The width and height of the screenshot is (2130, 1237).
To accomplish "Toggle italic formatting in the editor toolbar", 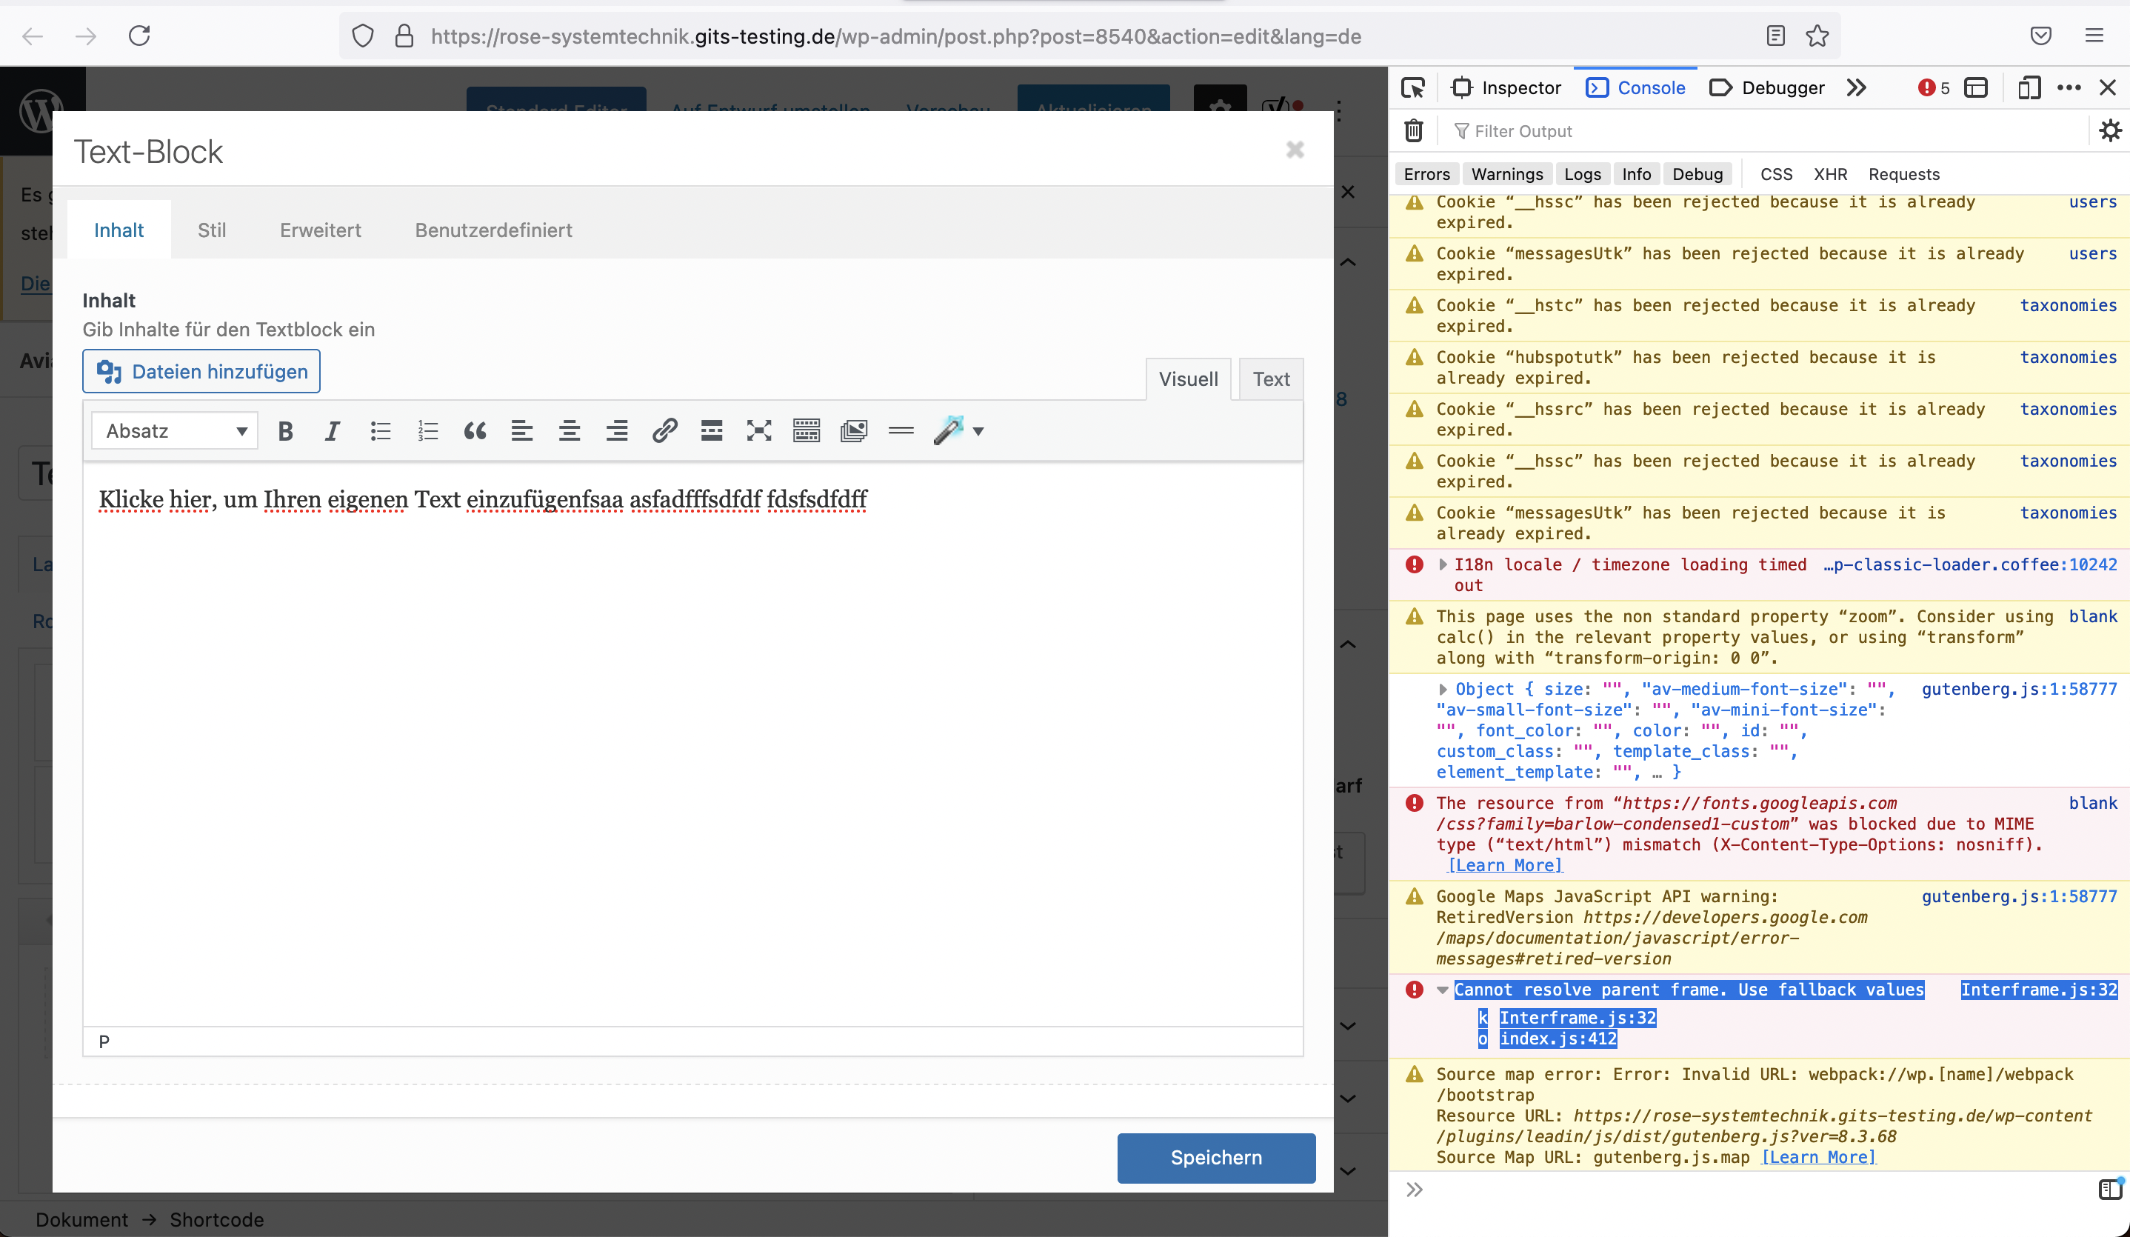I will click(333, 431).
